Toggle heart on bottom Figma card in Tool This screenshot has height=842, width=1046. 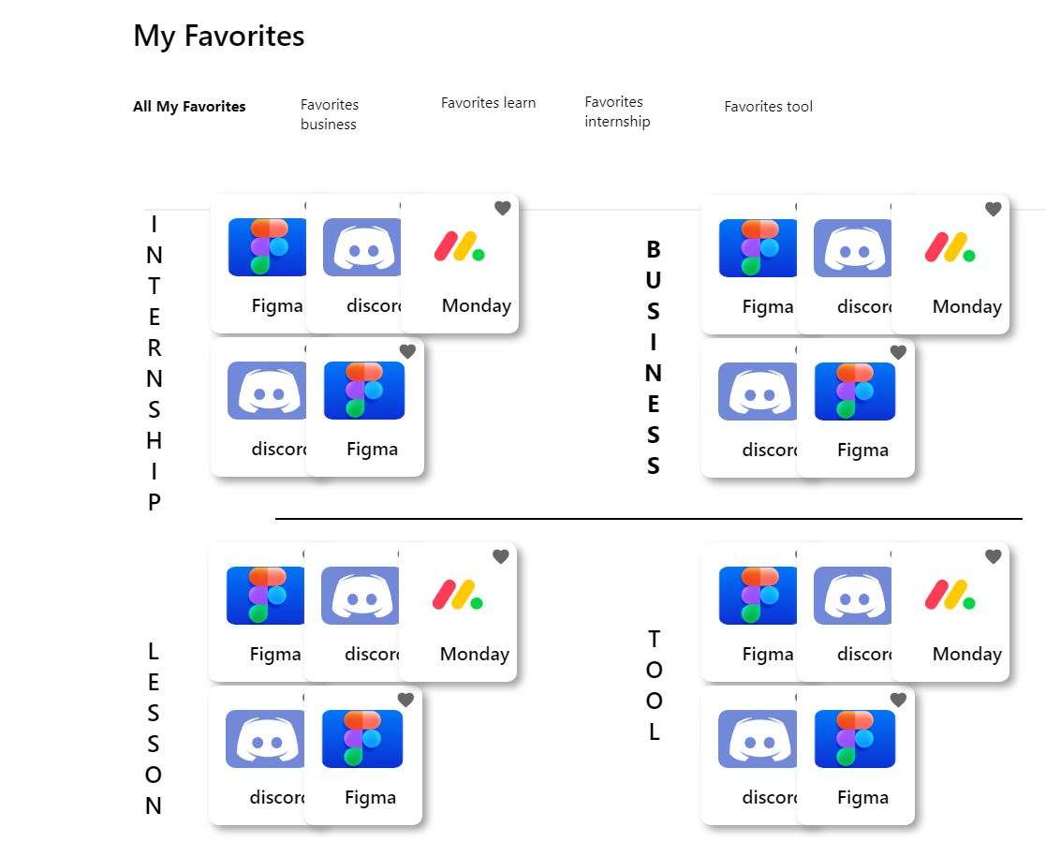point(898,700)
